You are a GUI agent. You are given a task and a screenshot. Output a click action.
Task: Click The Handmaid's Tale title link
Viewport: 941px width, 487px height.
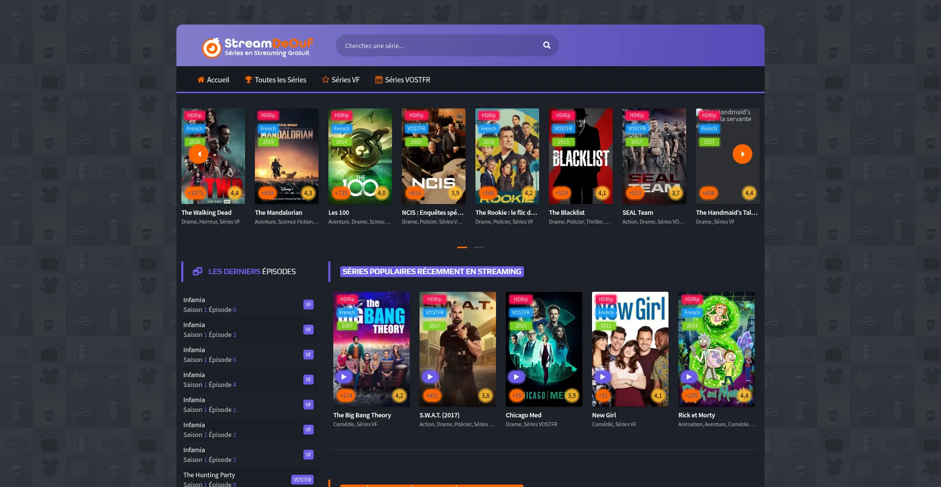[x=727, y=212]
